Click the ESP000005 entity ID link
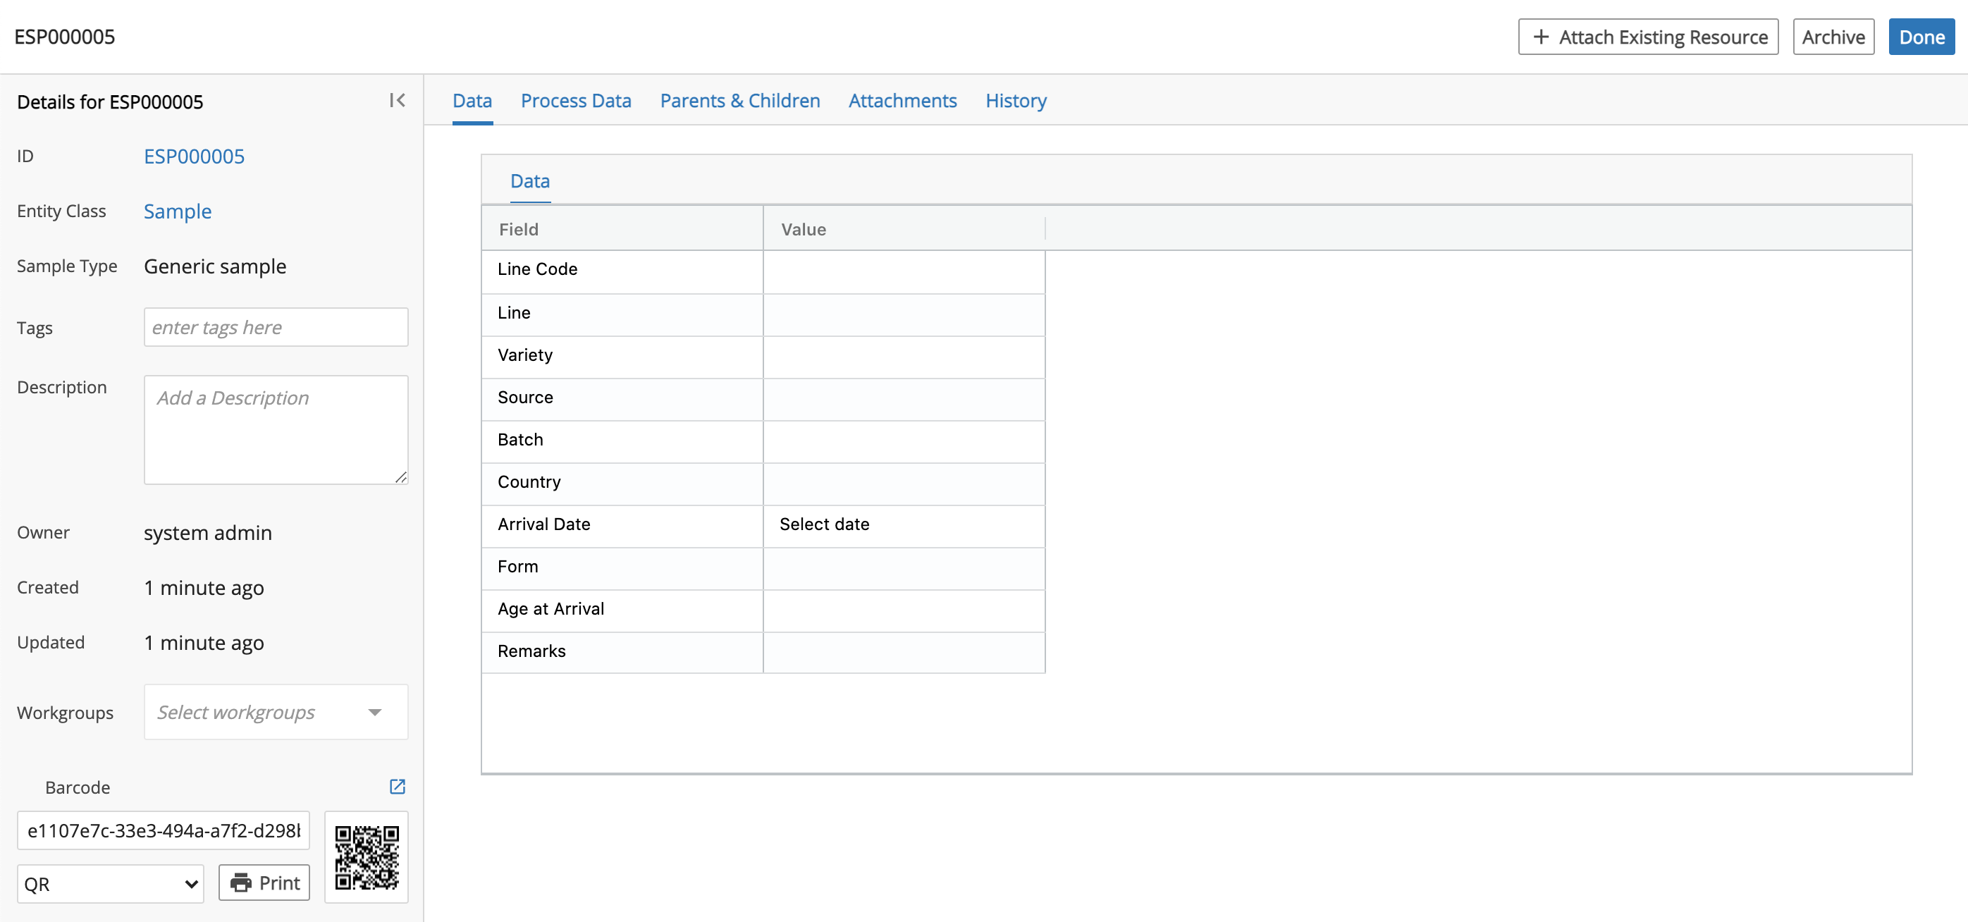 pyautogui.click(x=193, y=156)
